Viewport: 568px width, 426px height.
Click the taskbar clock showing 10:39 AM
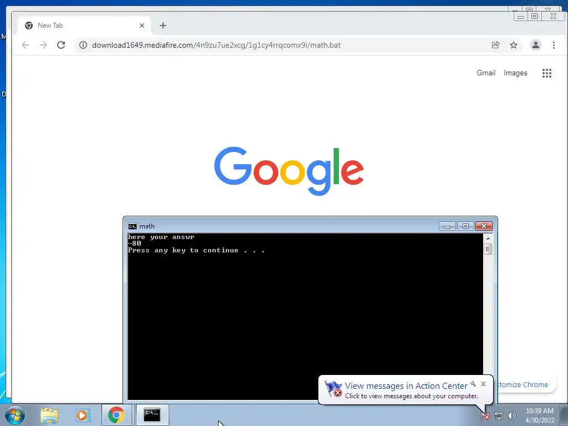(x=540, y=415)
